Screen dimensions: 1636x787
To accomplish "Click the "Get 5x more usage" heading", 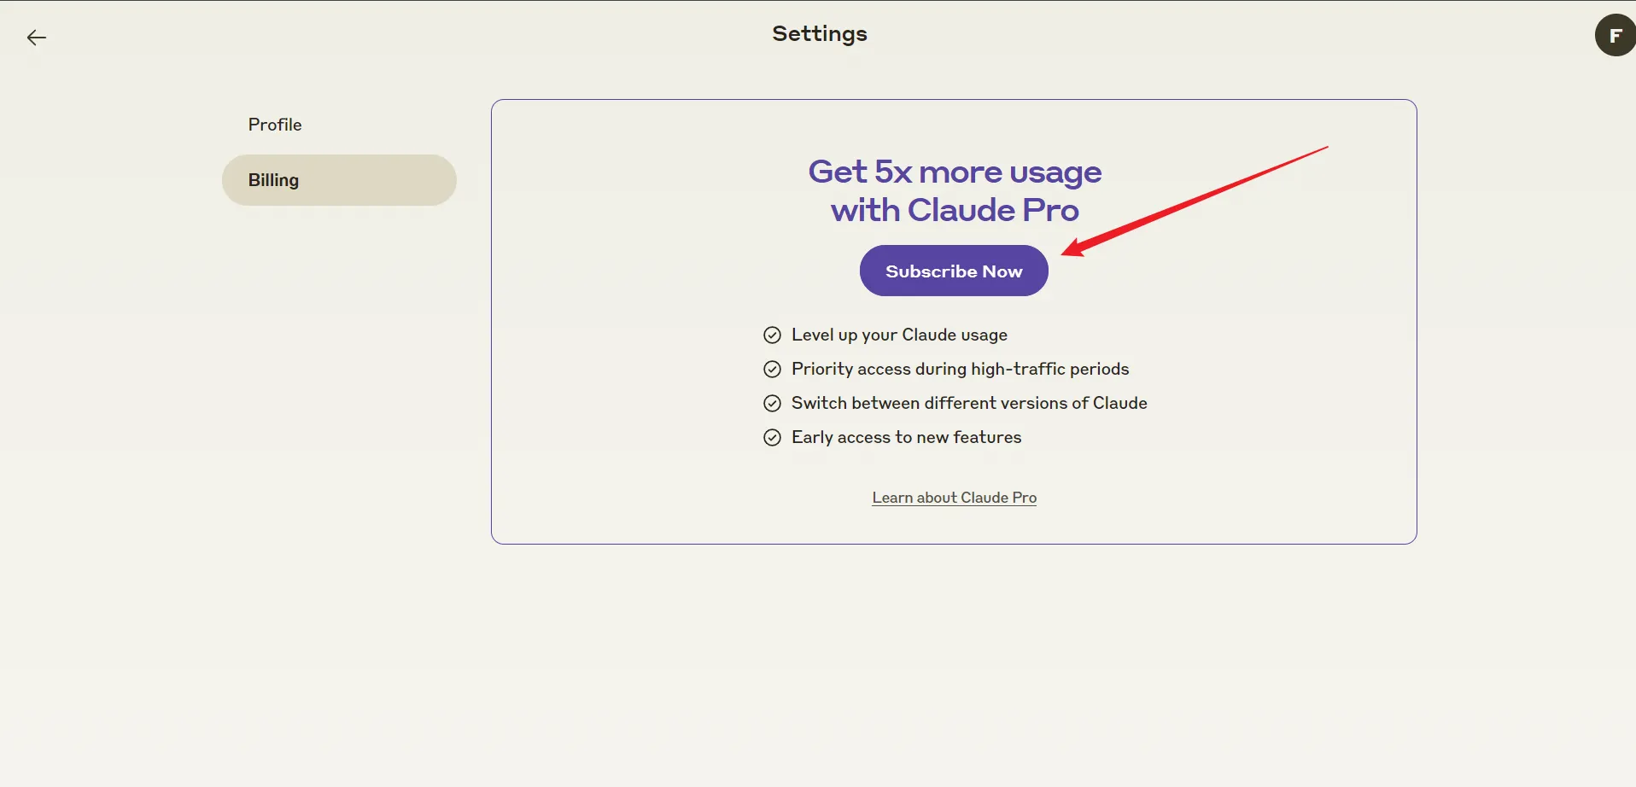I will tap(955, 172).
